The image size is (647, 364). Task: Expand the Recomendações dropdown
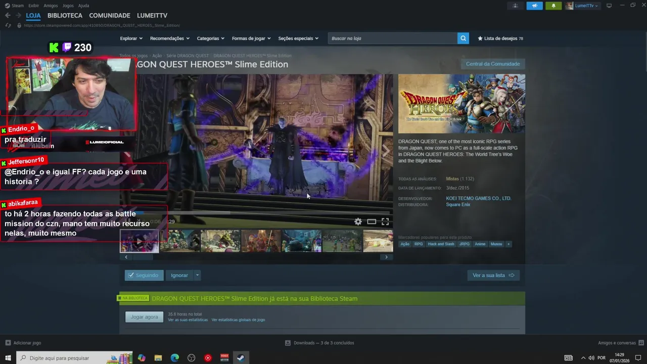pyautogui.click(x=170, y=38)
